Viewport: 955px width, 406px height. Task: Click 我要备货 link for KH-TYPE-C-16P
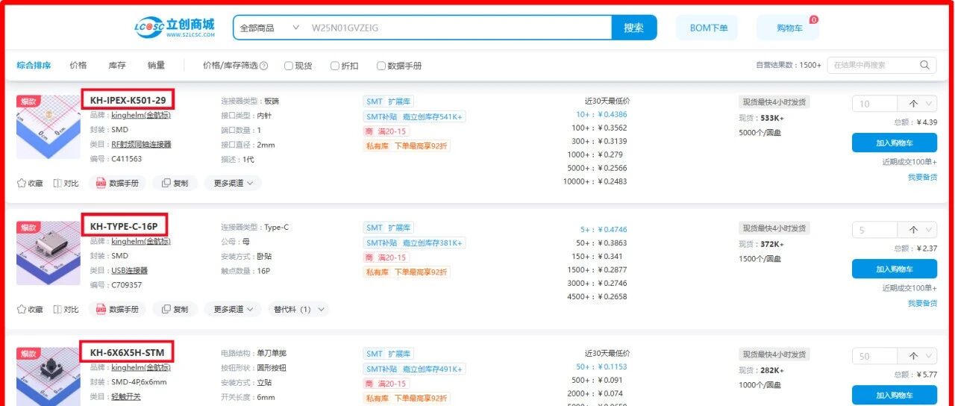tap(922, 303)
